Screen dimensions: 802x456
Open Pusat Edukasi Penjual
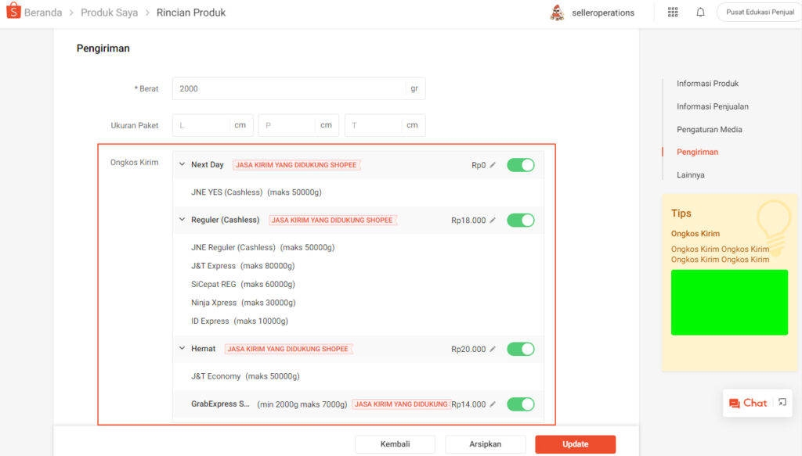point(760,13)
